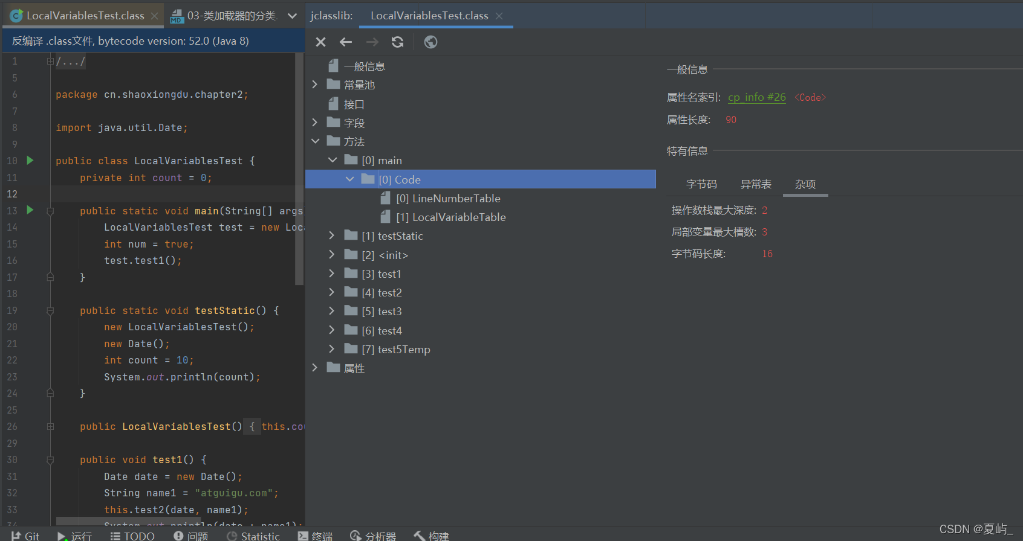1023x541 pixels.
Task: Select the test5Temp method row
Action: click(x=395, y=349)
